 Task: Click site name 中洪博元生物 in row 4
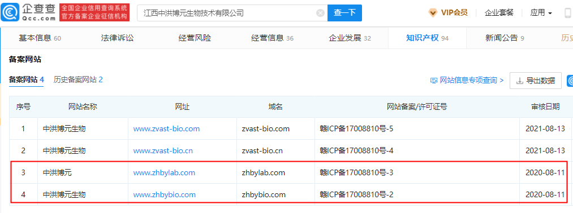(64, 195)
